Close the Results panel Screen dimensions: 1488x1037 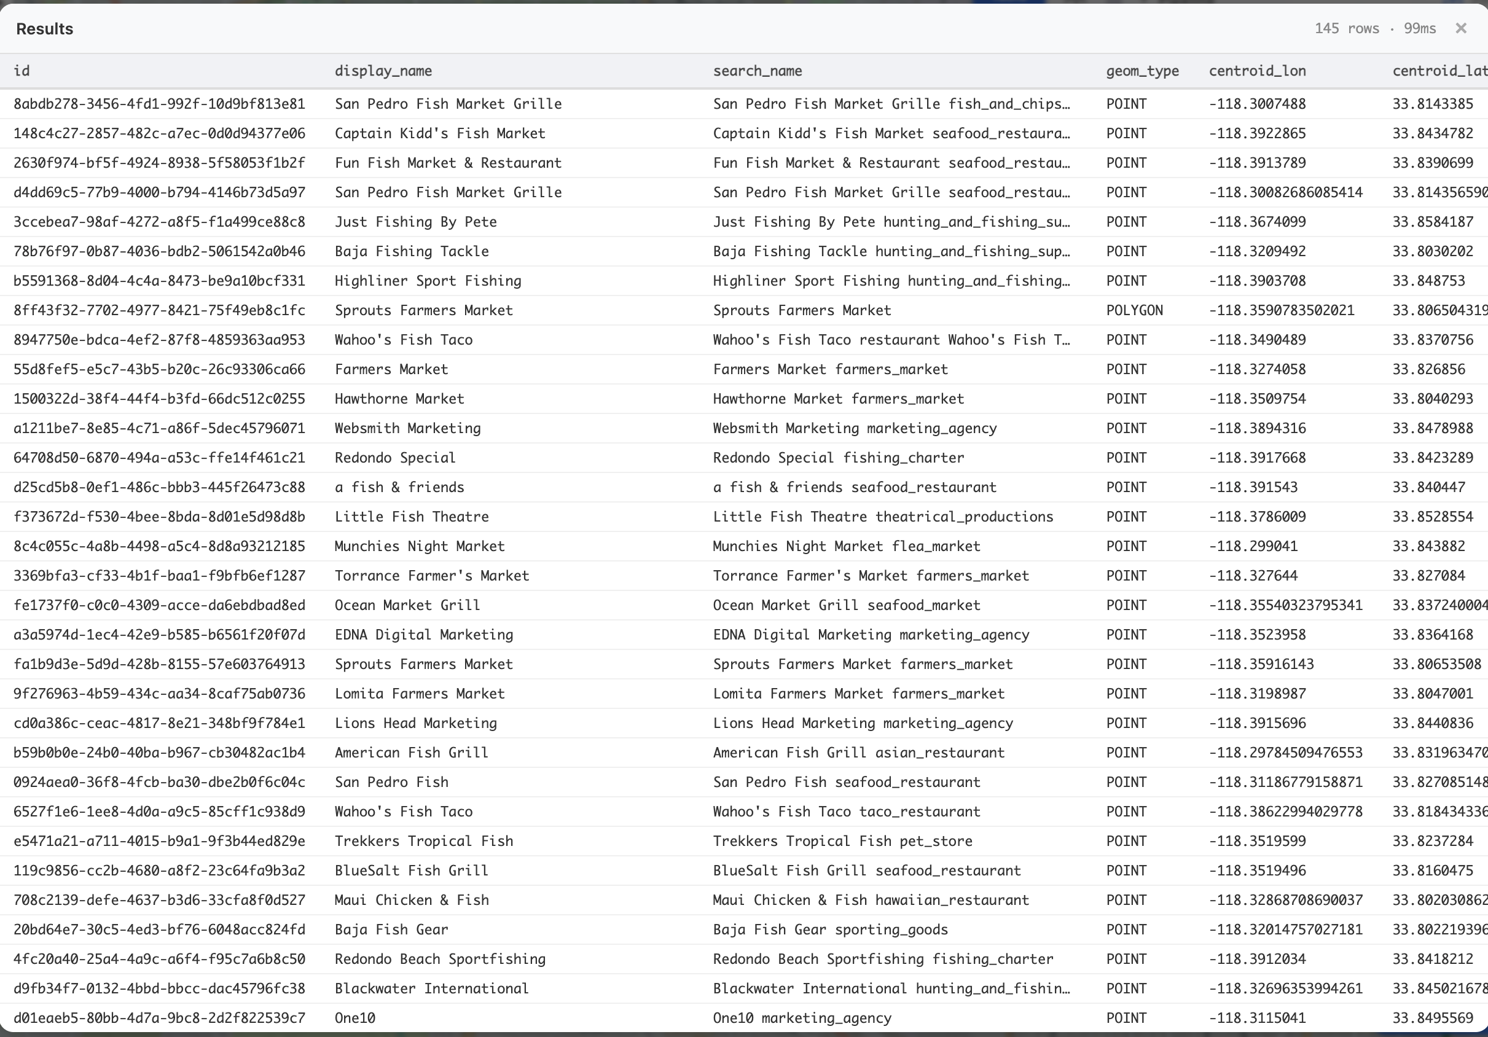pyautogui.click(x=1461, y=28)
